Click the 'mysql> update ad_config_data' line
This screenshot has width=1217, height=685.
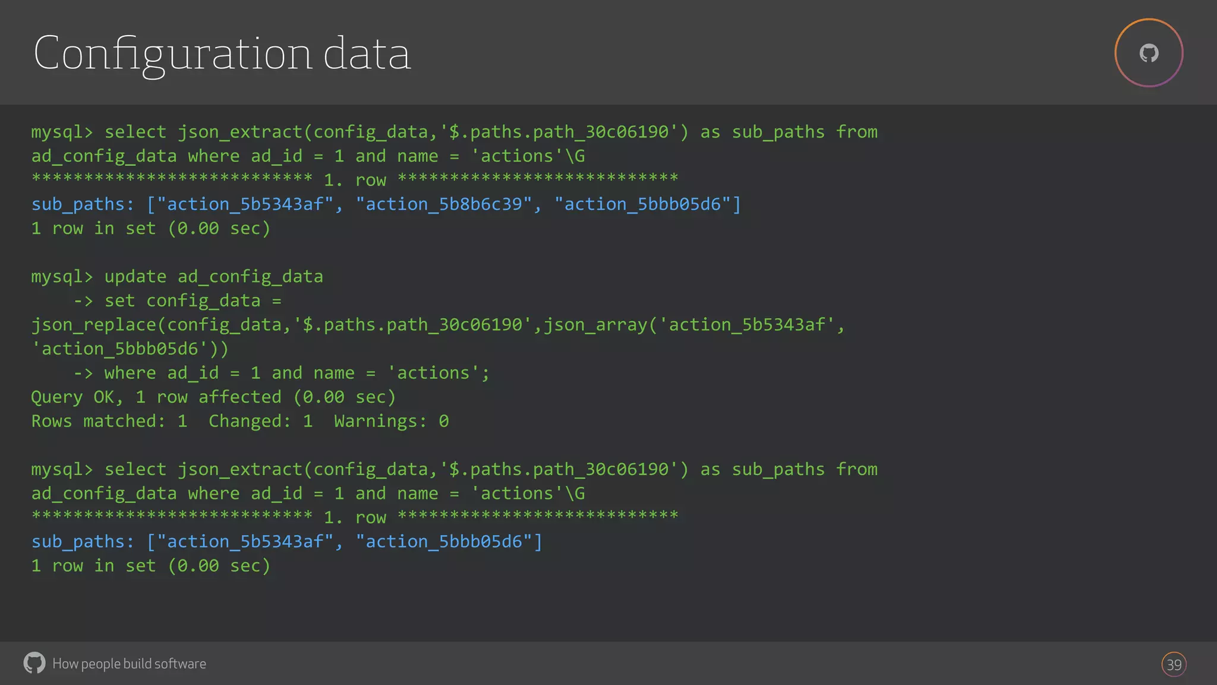point(177,277)
